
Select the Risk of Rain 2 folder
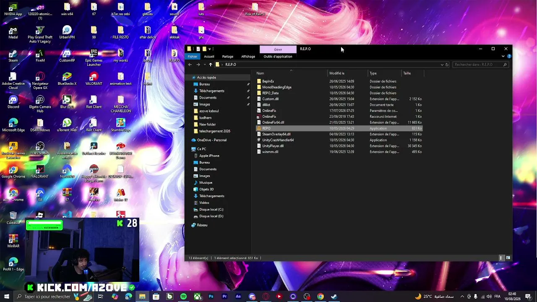point(255,10)
